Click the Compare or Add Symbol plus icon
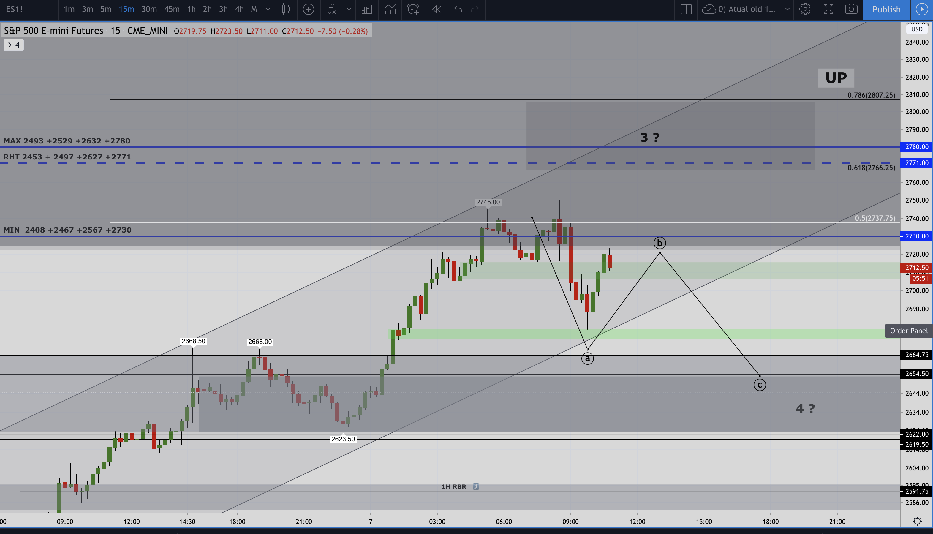Viewport: 933px width, 534px height. click(308, 9)
